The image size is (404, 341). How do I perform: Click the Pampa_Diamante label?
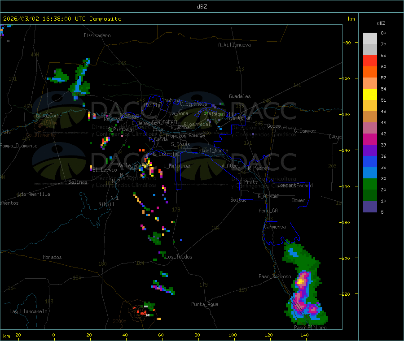[19, 146]
